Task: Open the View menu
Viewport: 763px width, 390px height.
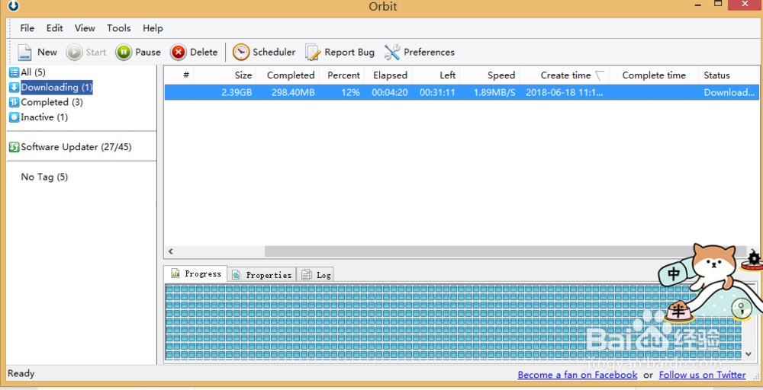Action: click(85, 28)
